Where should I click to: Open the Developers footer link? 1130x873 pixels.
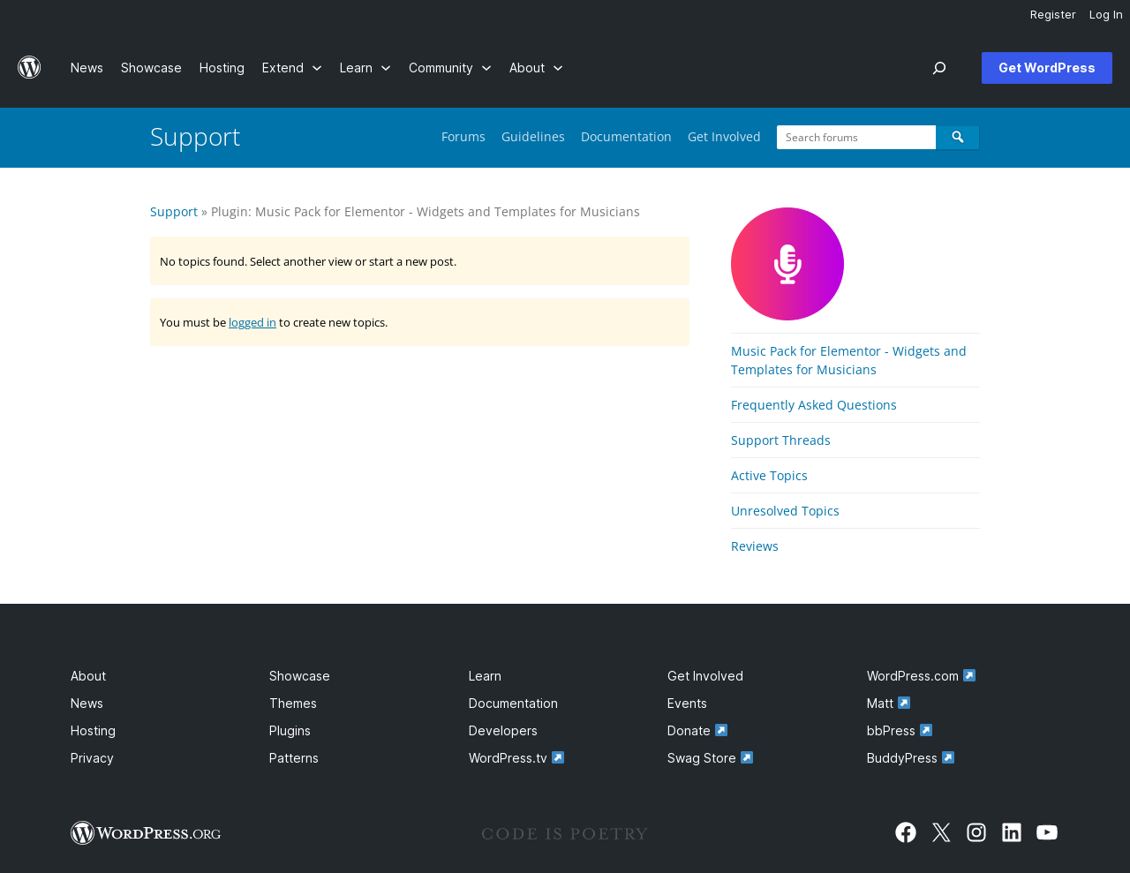coord(503,731)
